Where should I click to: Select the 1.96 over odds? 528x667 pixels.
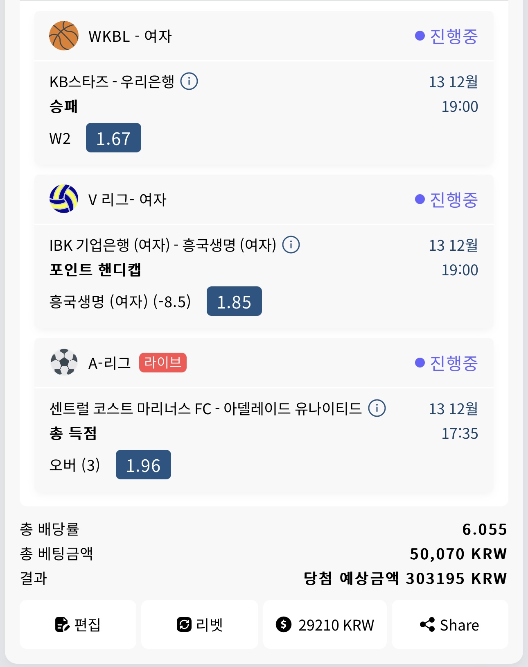pos(143,465)
